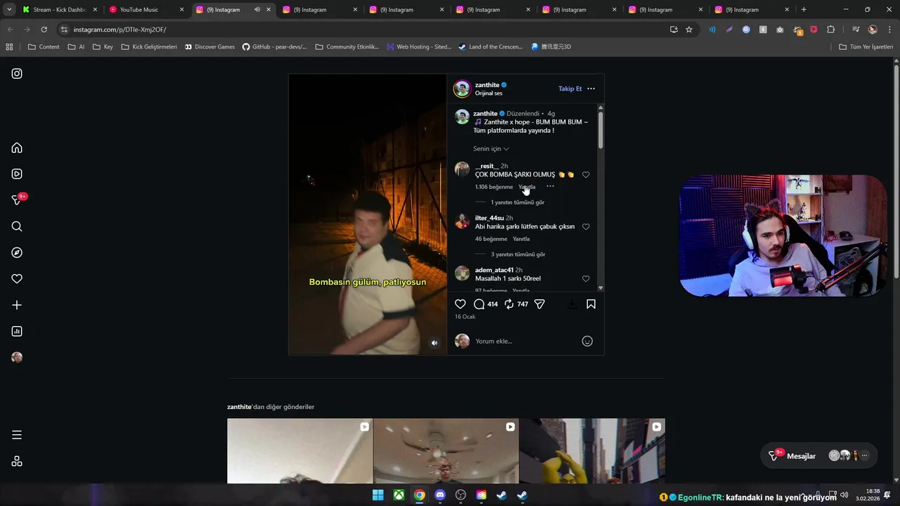Open emoji picker in comment box

587,341
